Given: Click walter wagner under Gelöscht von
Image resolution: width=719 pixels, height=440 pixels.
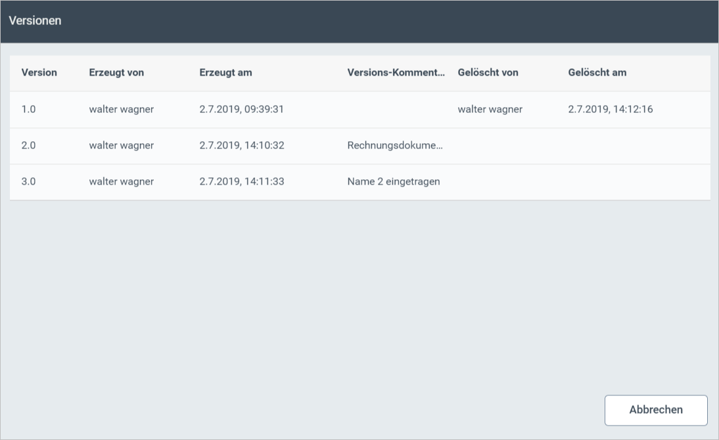Looking at the screenshot, I should (490, 110).
